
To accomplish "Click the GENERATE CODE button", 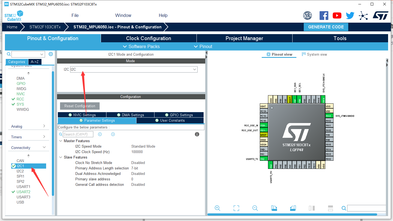I will coord(326,27).
